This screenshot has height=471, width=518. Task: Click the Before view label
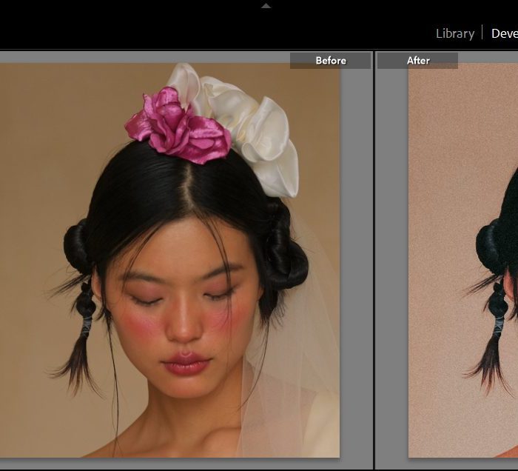(x=330, y=61)
